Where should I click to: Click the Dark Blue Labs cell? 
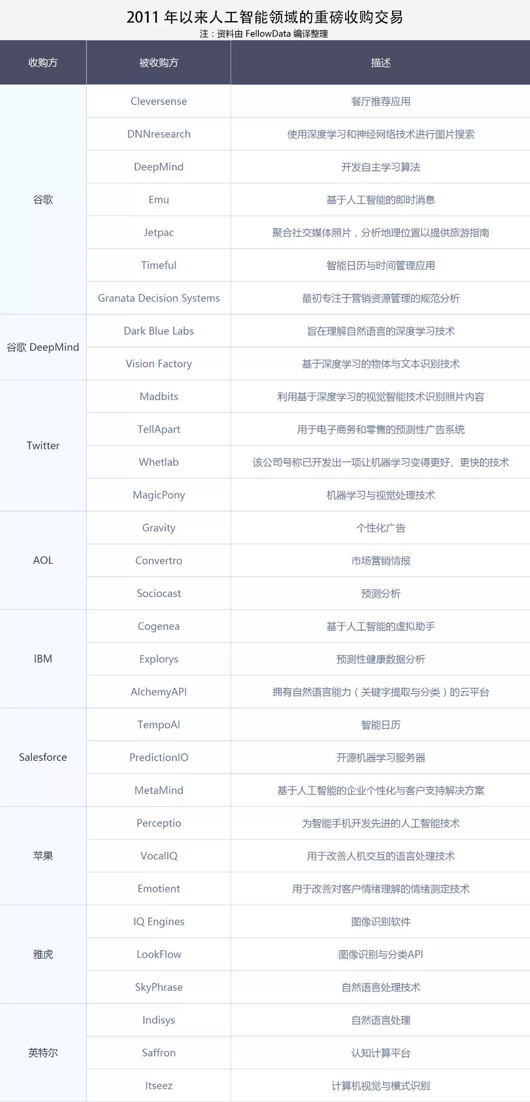coord(159,331)
